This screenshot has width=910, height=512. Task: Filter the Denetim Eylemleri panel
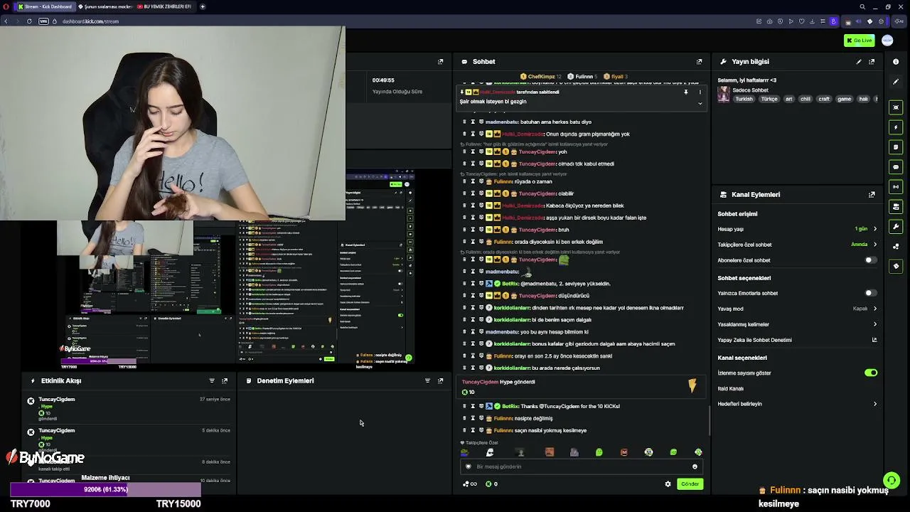click(427, 381)
